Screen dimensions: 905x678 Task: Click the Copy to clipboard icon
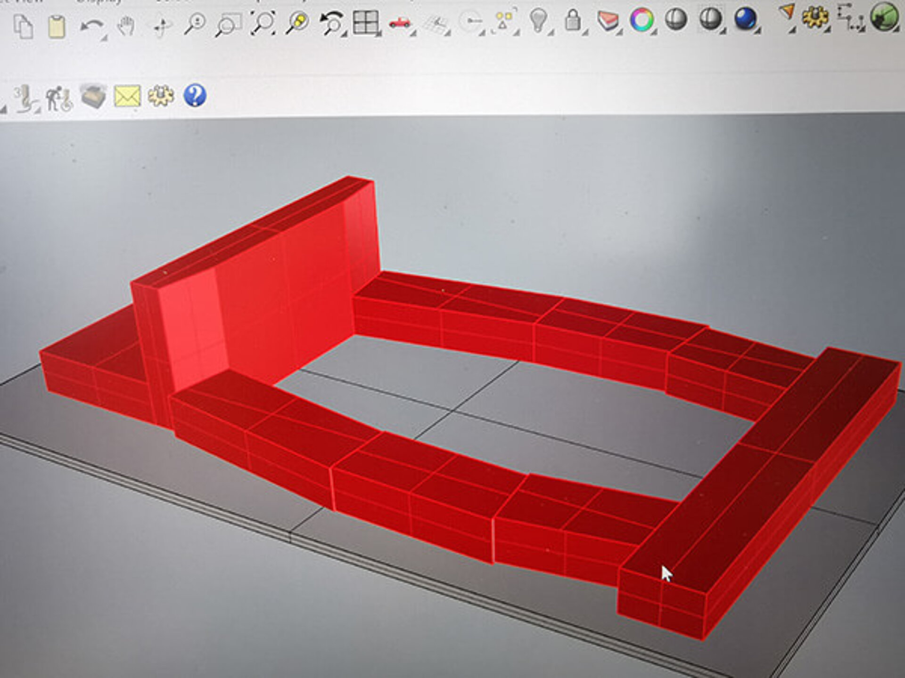(23, 26)
